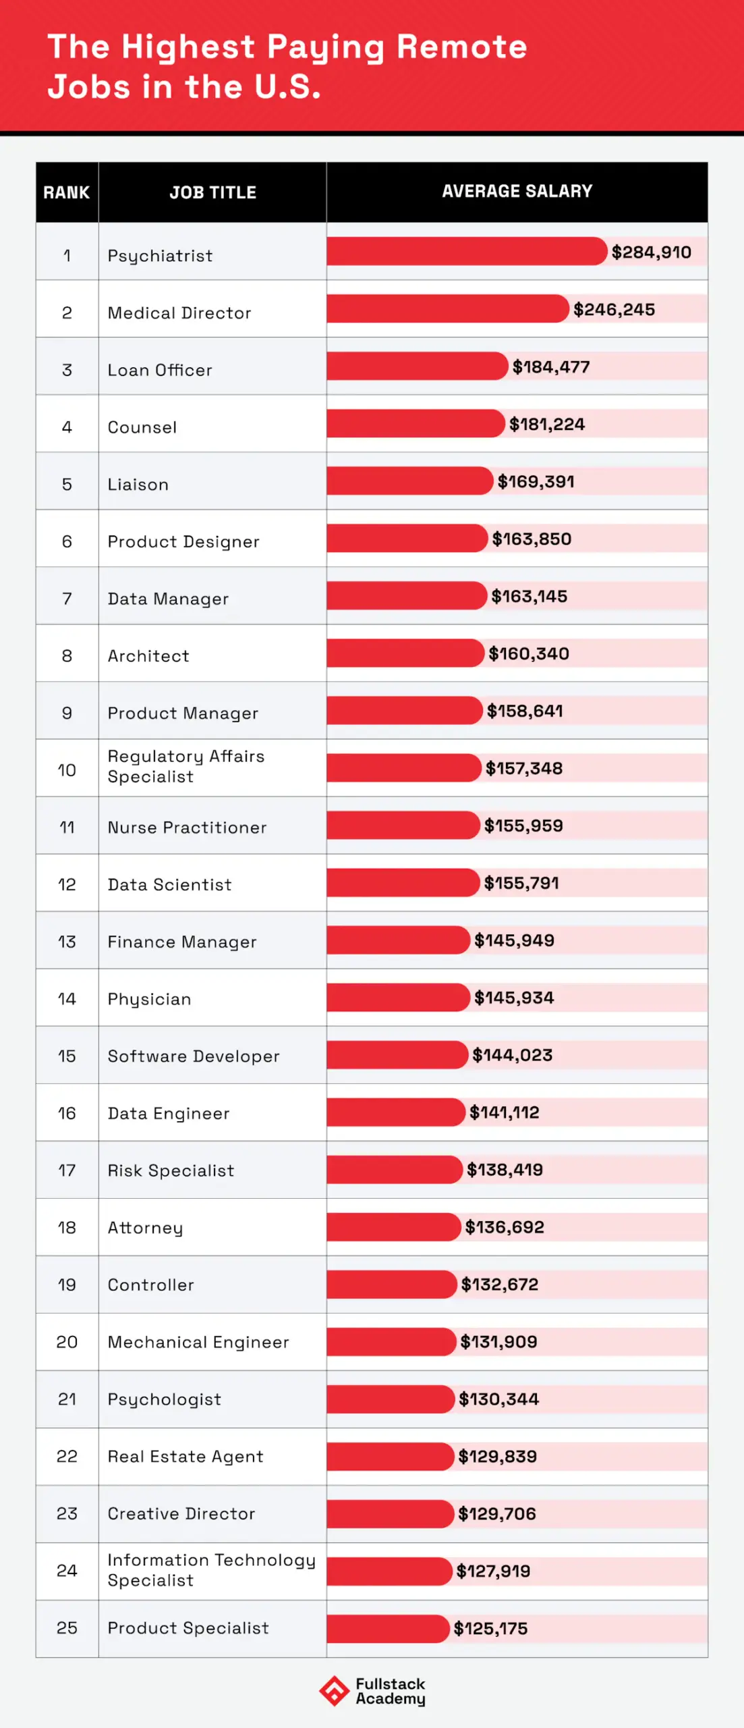Click the Medical Director salary bar
The height and width of the screenshot is (1728, 744).
447,308
